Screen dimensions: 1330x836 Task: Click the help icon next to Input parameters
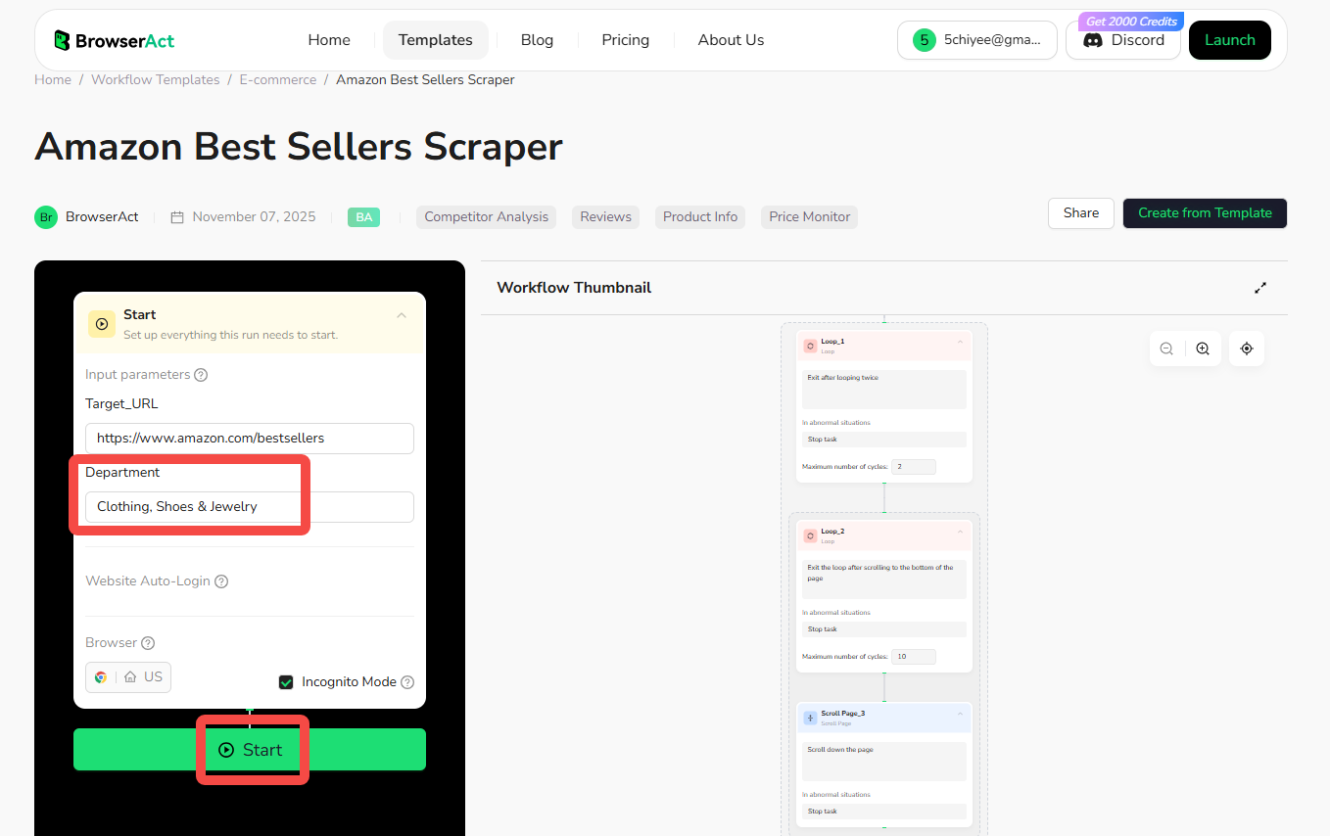click(201, 374)
